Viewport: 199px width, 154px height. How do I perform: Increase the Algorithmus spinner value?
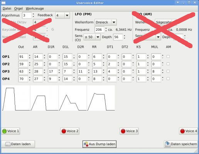[x=34, y=14]
